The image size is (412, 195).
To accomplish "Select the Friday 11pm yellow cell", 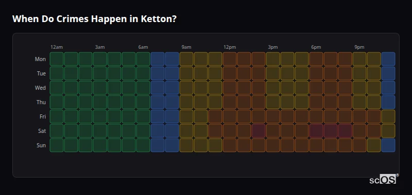I will [x=388, y=116].
